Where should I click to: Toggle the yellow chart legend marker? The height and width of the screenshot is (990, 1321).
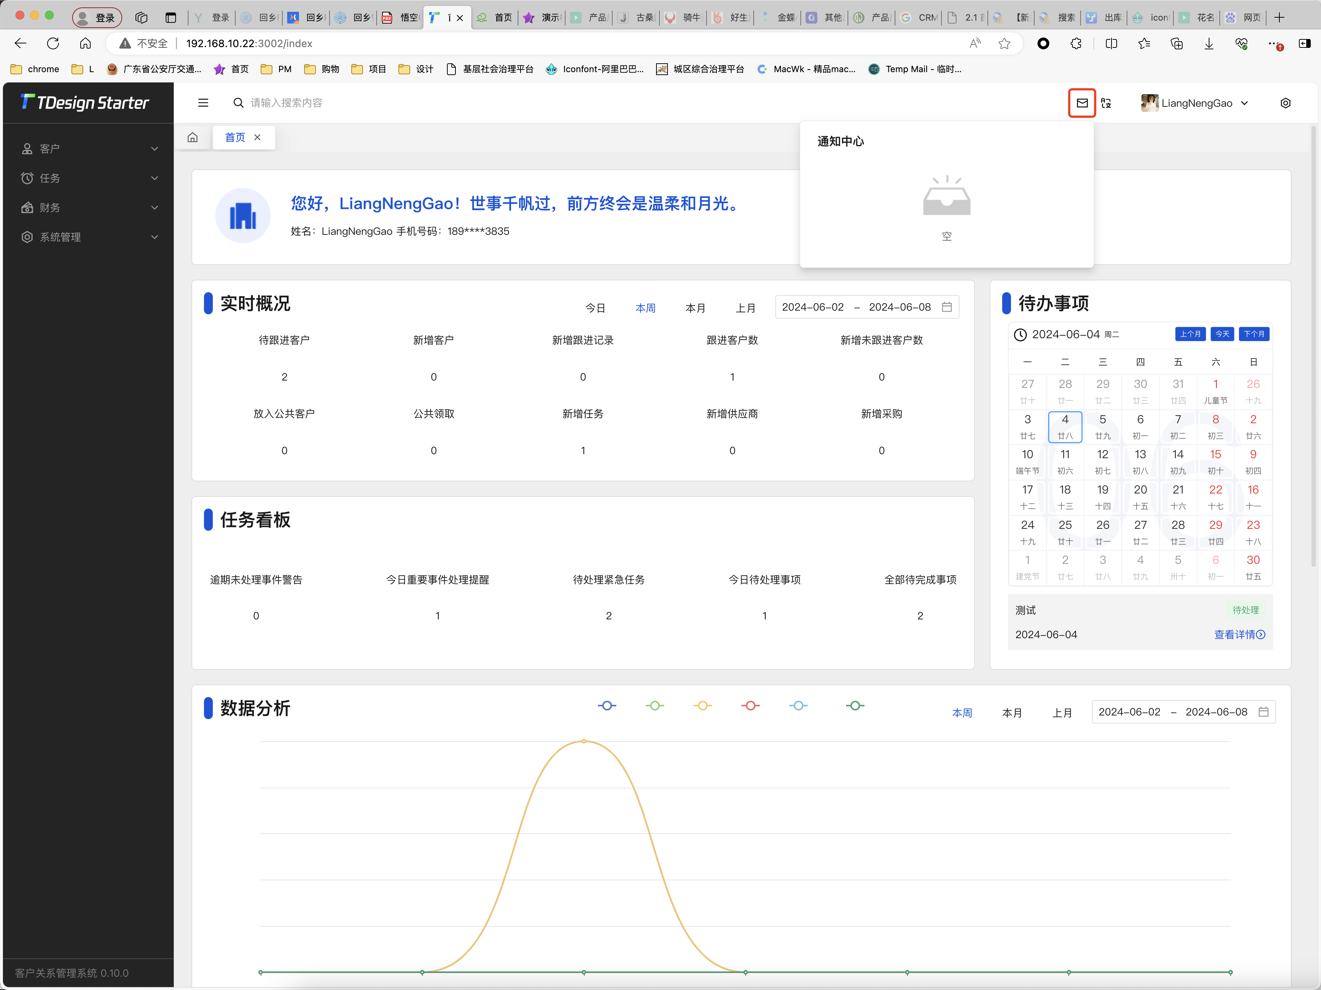pyautogui.click(x=702, y=706)
